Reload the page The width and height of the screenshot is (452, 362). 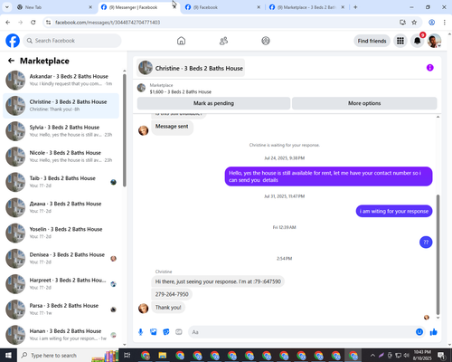(x=33, y=23)
